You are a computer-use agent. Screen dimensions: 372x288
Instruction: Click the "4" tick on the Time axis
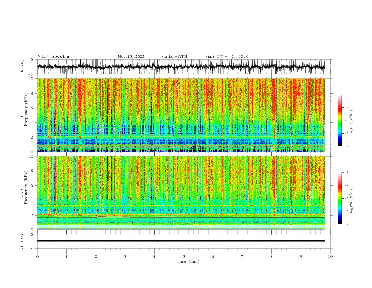tap(154, 256)
